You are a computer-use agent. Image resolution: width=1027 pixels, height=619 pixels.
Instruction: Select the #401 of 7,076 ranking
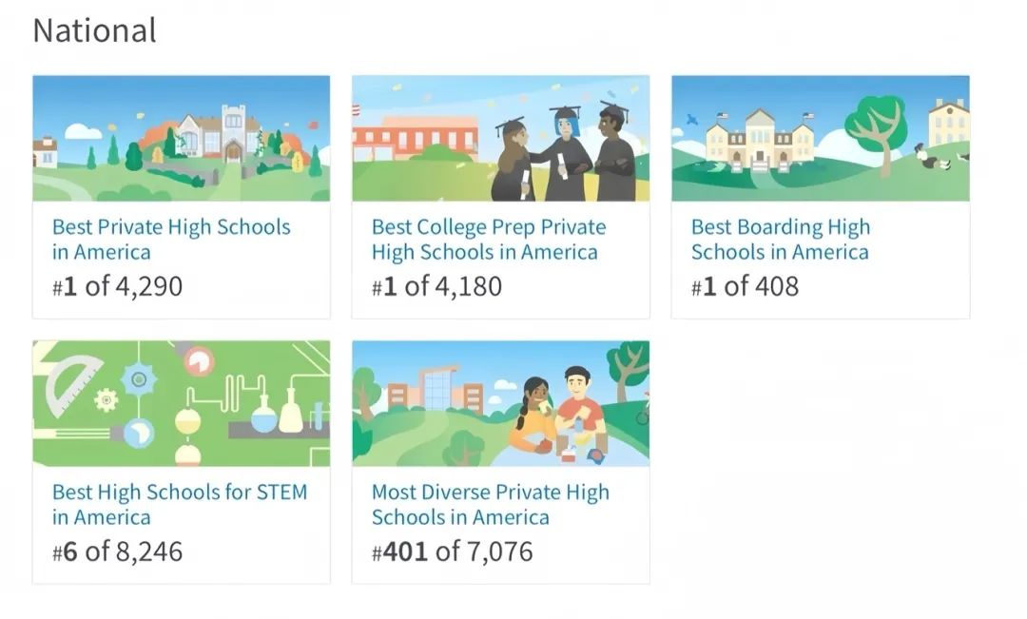pos(452,551)
